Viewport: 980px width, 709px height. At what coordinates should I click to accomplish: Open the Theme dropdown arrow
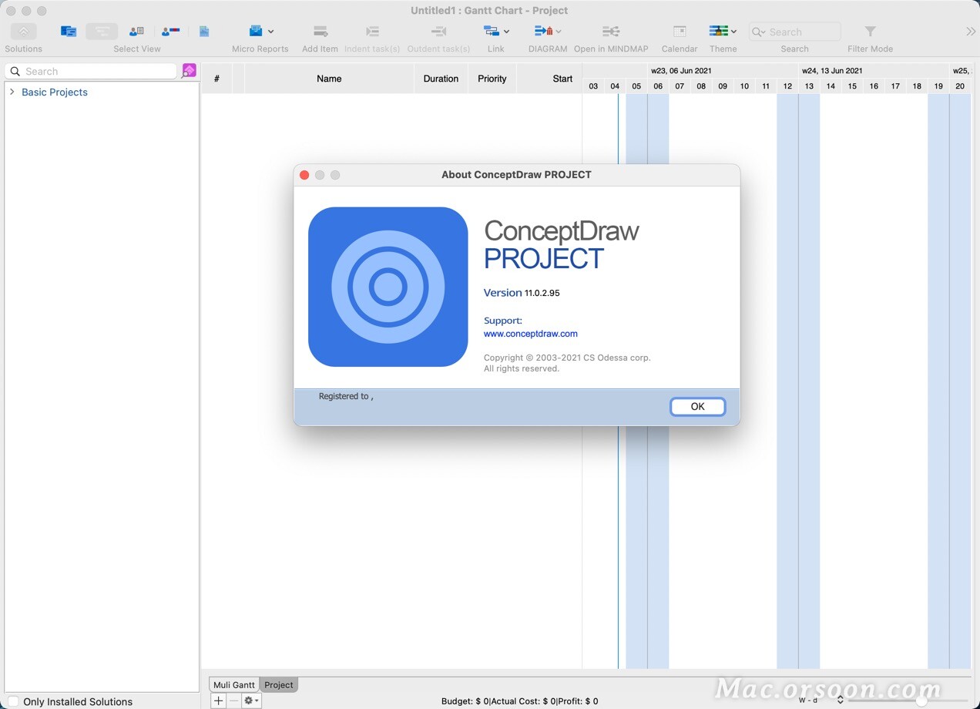tap(733, 32)
